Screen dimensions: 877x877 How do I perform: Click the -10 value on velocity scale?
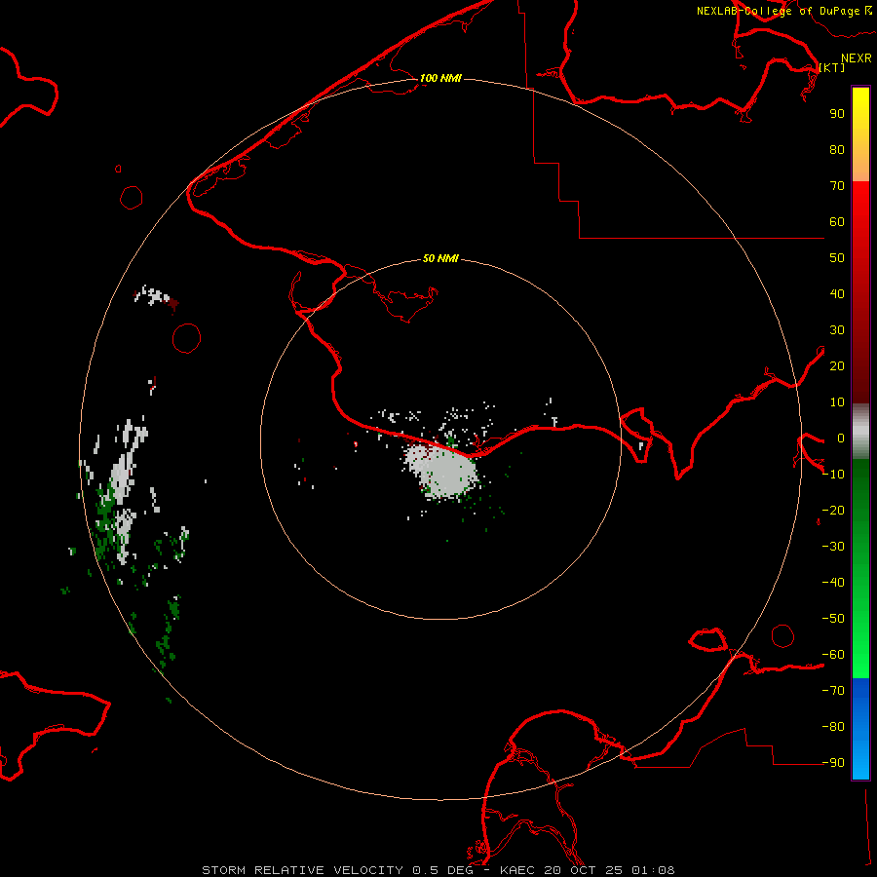(833, 475)
